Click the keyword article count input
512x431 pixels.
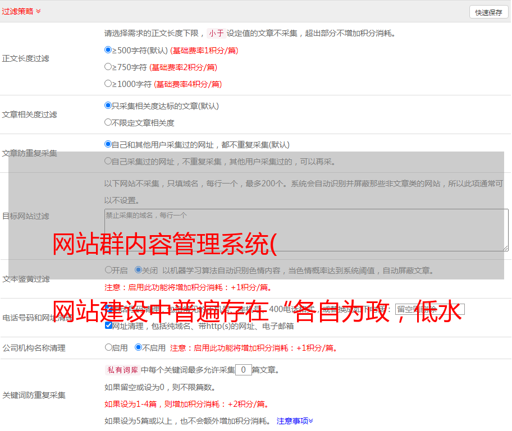[x=244, y=370]
